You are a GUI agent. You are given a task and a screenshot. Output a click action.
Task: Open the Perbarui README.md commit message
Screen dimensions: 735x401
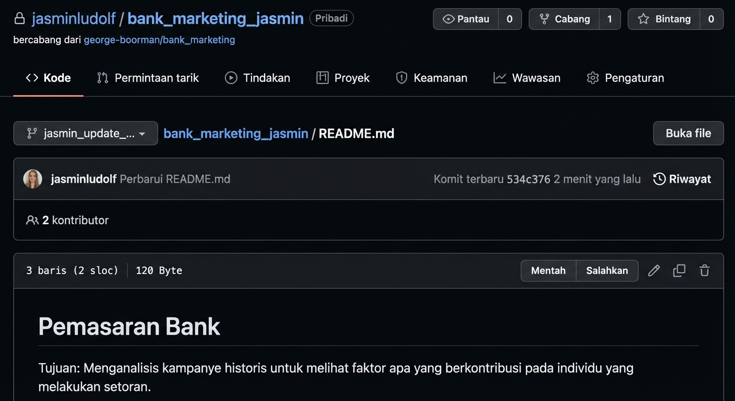(175, 179)
